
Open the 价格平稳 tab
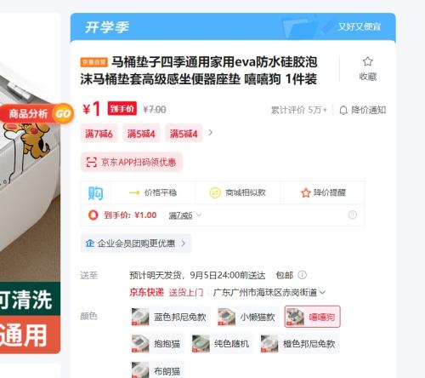(x=153, y=192)
